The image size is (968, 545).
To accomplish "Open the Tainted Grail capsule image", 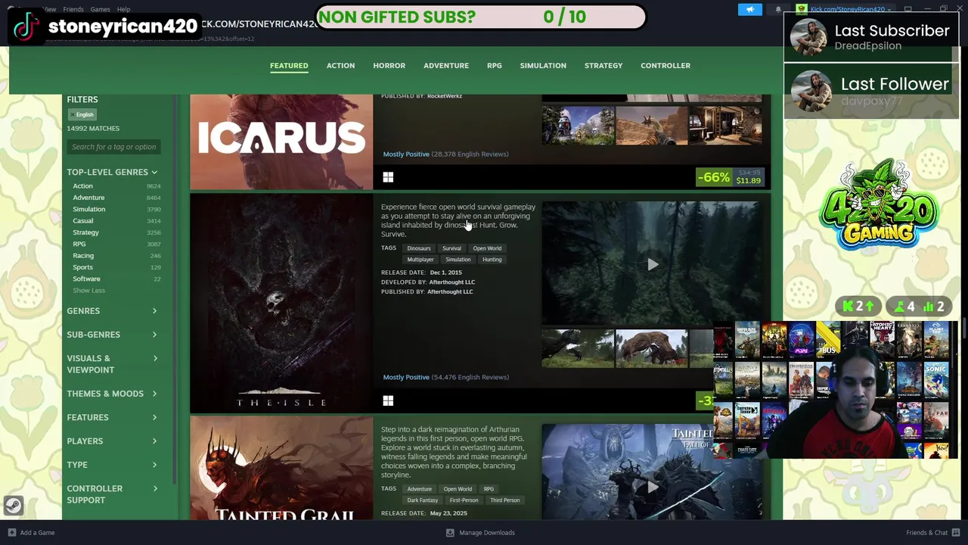I will pos(281,469).
